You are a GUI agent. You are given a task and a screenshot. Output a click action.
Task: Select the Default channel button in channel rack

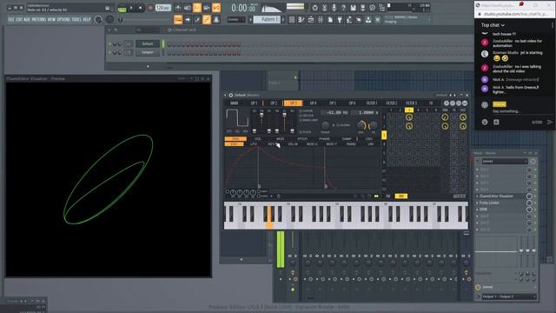click(148, 43)
